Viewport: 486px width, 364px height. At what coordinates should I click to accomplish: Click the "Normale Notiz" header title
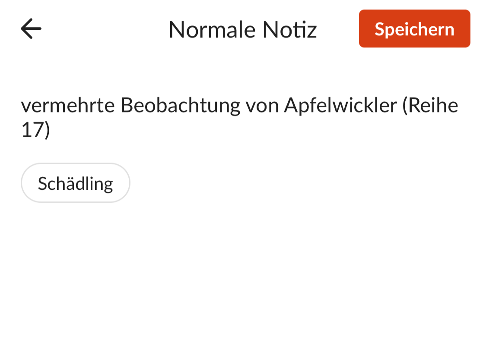[242, 29]
